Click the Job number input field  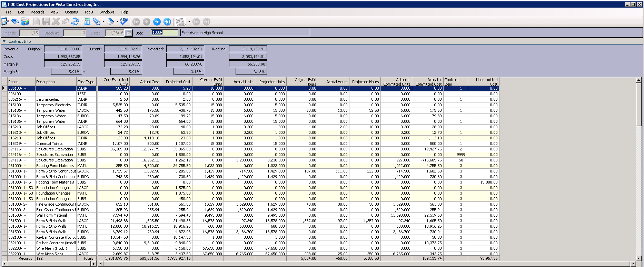point(165,32)
